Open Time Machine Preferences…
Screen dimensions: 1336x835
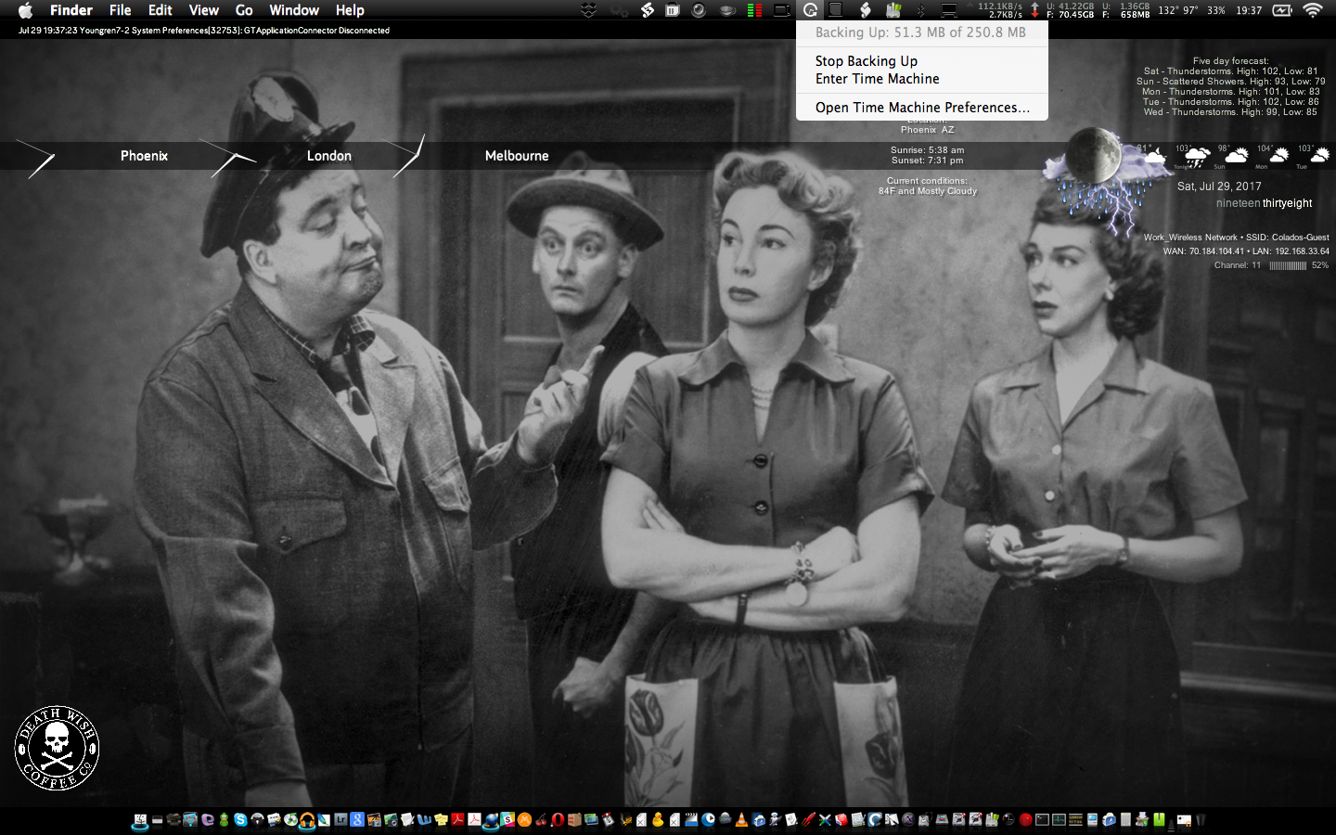point(922,108)
